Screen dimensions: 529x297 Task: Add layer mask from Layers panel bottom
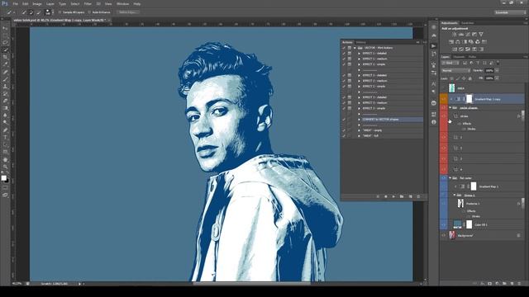tap(490, 284)
